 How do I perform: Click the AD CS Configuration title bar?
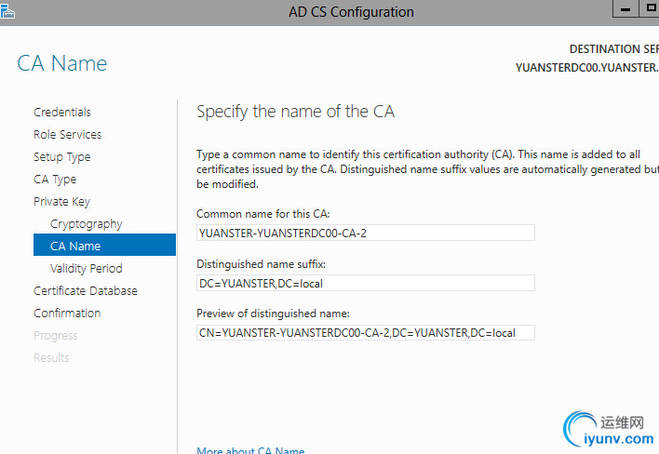(x=352, y=12)
